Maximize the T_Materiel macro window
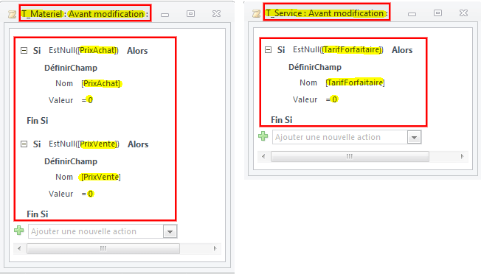This screenshot has height=274, width=481. pos(190,13)
